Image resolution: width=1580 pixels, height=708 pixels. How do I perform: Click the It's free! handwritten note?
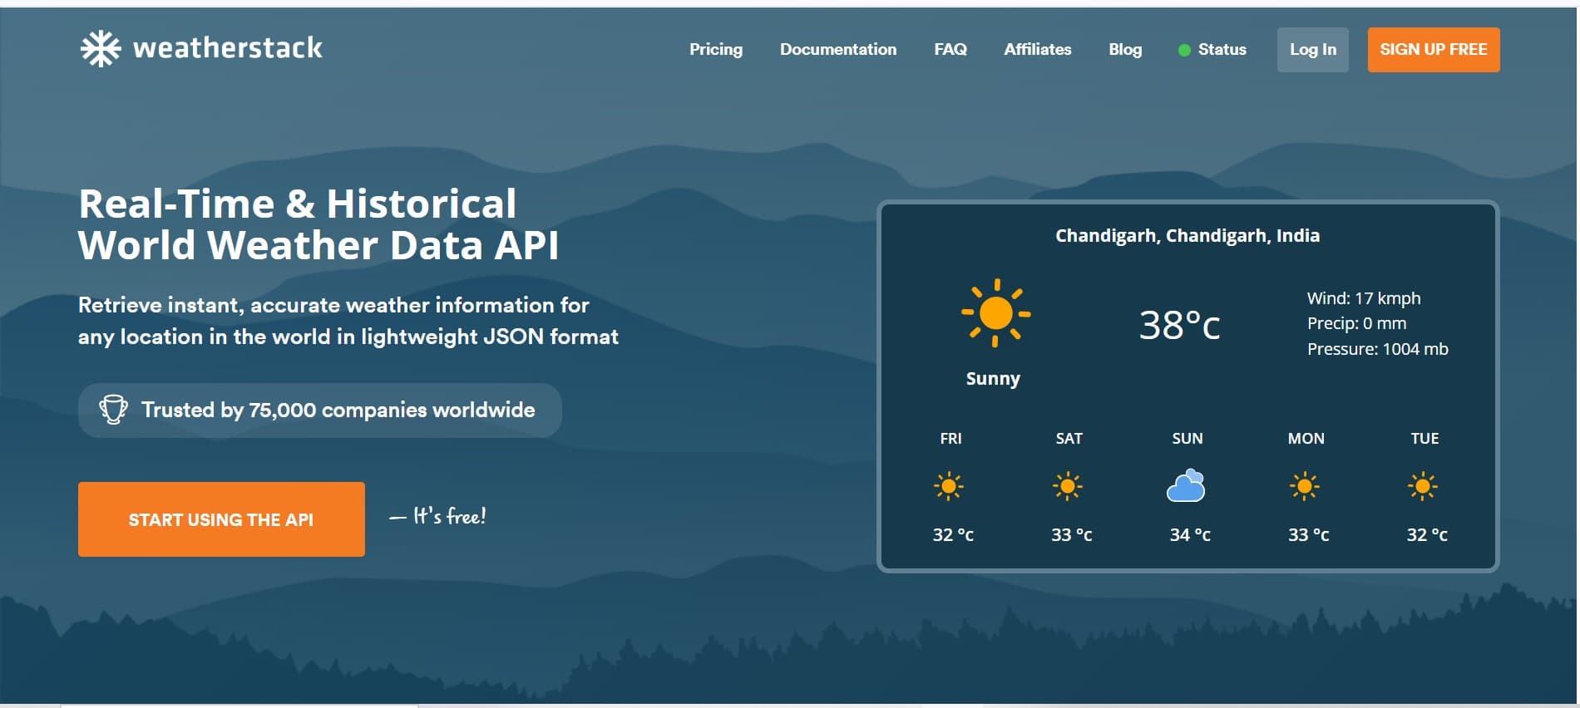tap(438, 516)
